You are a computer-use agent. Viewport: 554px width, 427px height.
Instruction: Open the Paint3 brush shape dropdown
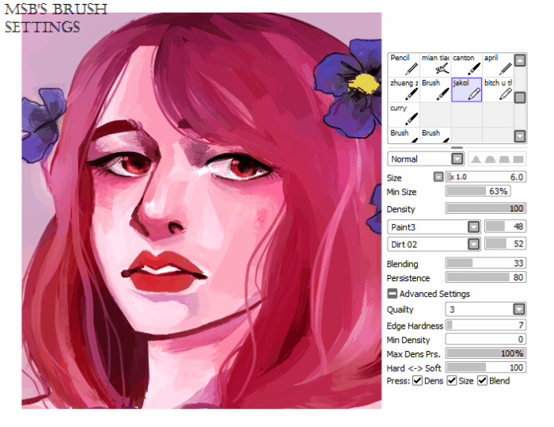[x=473, y=227]
